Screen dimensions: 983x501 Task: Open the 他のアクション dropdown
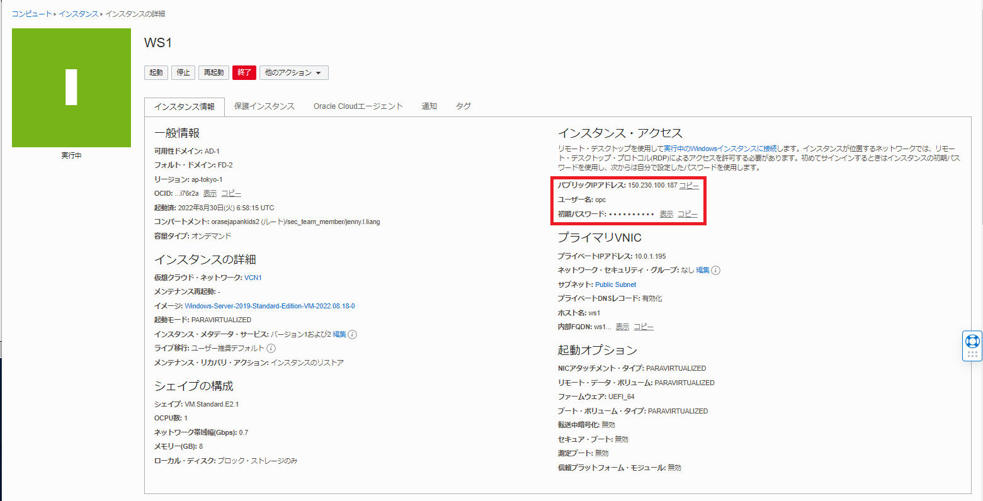[x=293, y=73]
